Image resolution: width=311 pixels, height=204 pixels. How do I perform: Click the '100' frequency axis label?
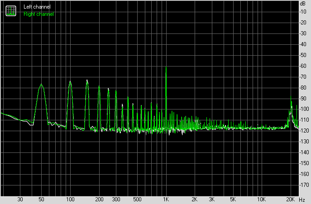click(x=70, y=199)
